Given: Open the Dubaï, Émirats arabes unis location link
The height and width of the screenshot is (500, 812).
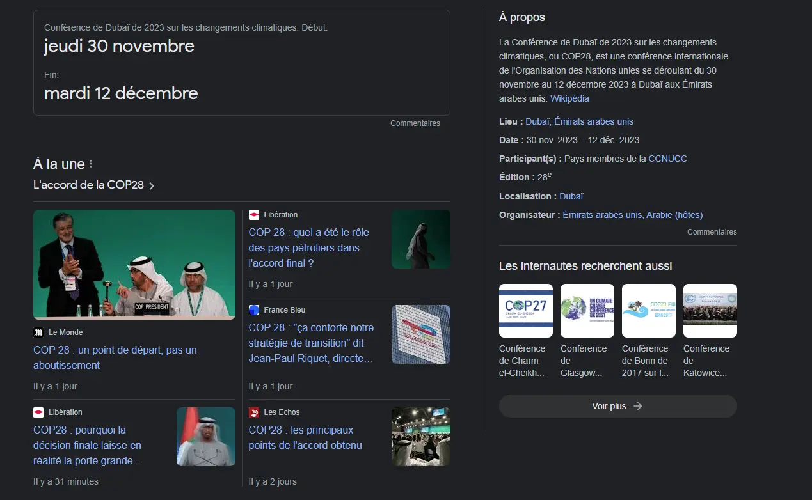Looking at the screenshot, I should (x=580, y=121).
